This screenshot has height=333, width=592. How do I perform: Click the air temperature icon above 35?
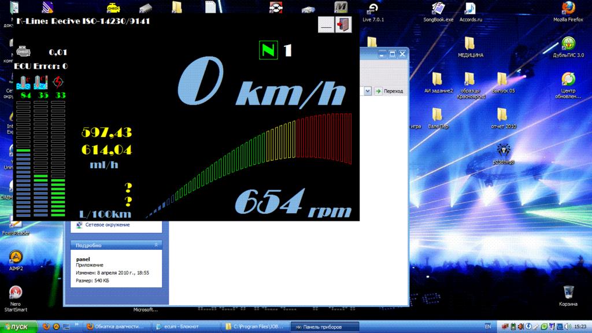pyautogui.click(x=41, y=82)
